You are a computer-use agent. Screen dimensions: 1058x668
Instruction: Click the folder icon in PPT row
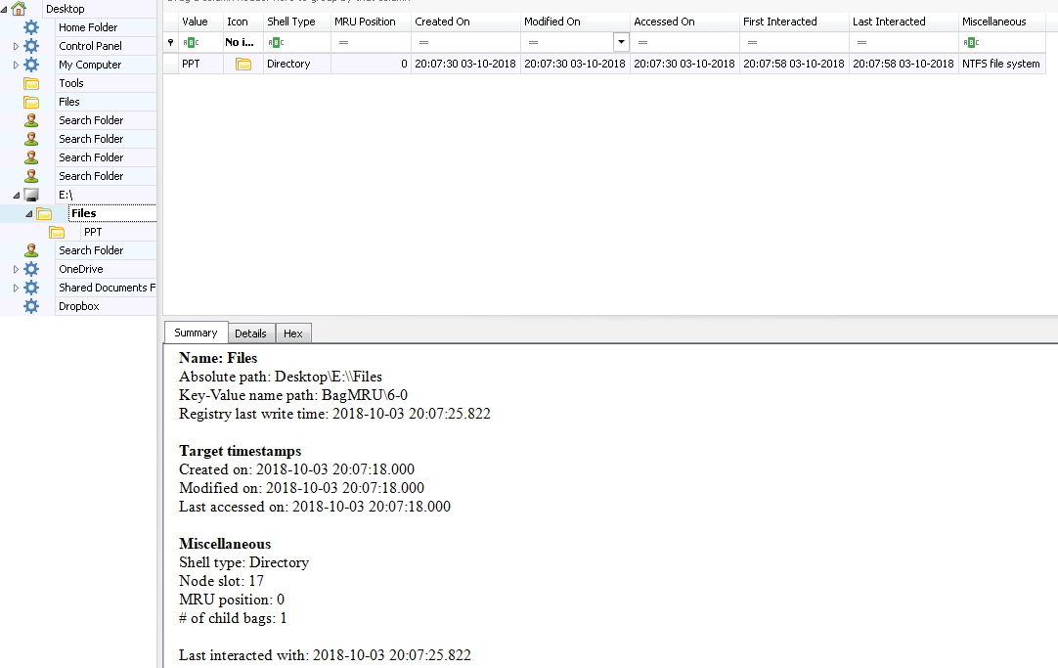243,64
